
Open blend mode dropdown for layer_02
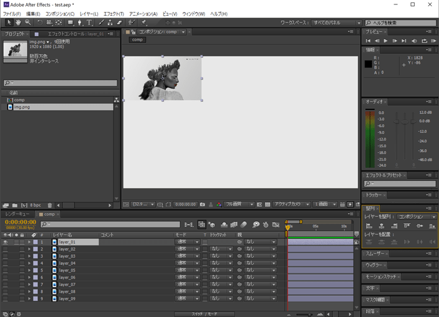point(188,249)
